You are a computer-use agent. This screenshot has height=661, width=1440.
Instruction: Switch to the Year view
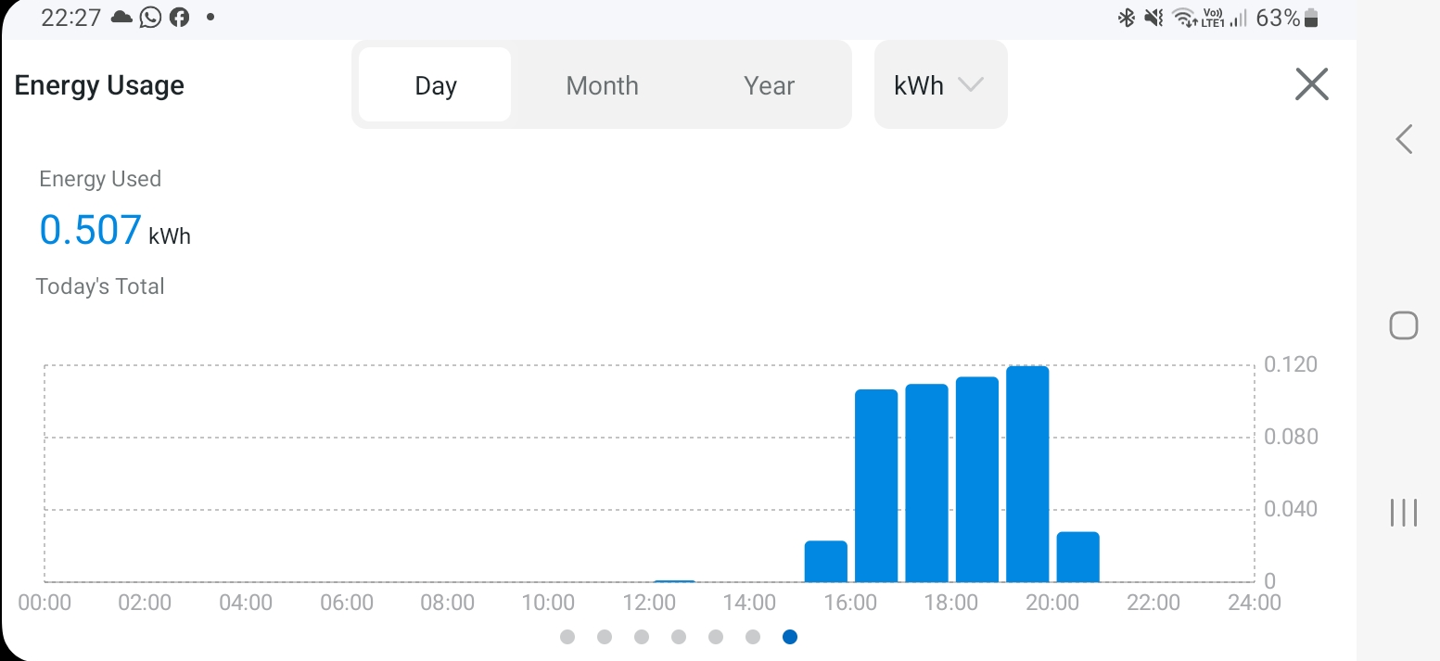click(769, 85)
